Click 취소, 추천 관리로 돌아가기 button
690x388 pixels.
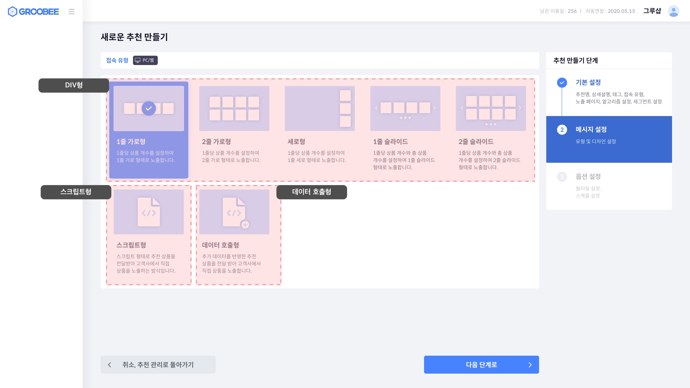158,365
